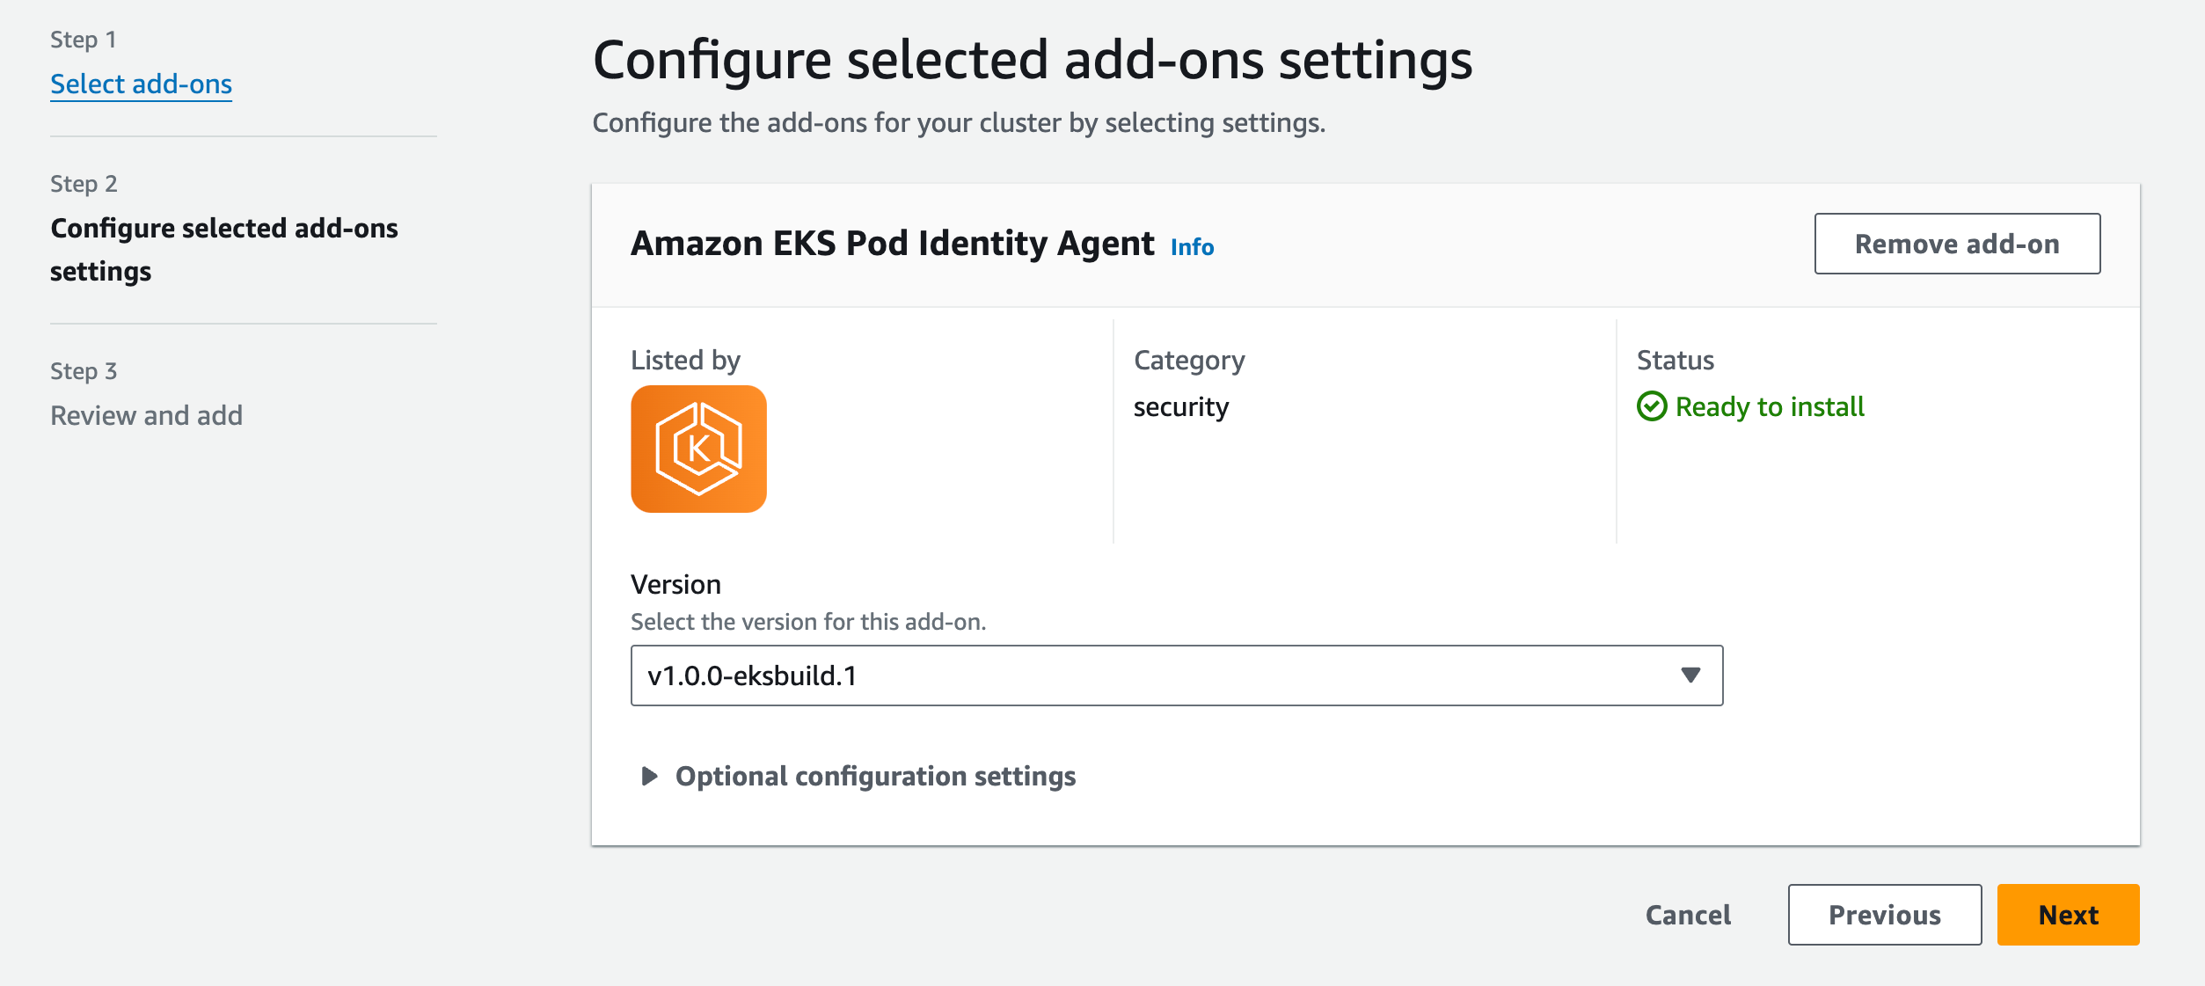Click the Ready to install status text
2205x986 pixels.
coord(1770,406)
